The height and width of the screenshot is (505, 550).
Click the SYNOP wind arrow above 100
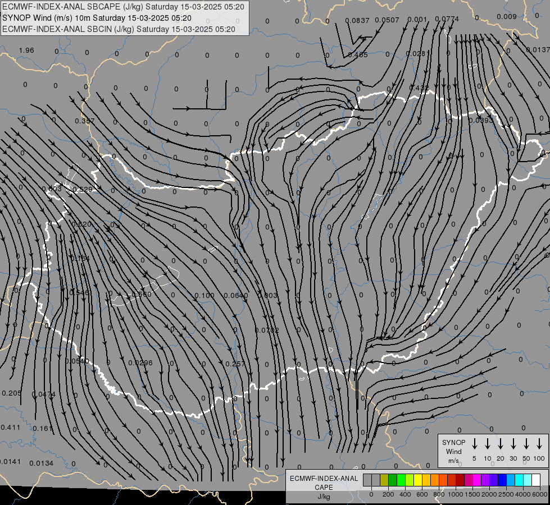coord(539,443)
